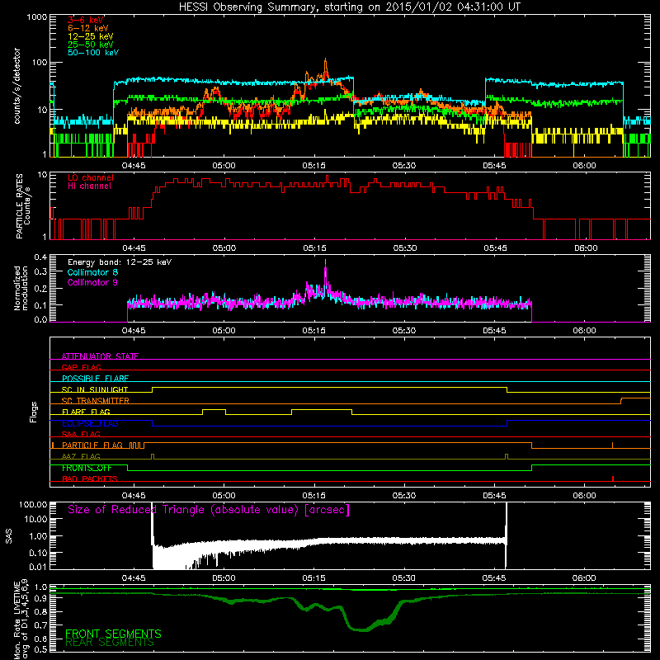The width and height of the screenshot is (660, 660).
Task: Click the green 25-50 keV legend label
Action: point(91,45)
